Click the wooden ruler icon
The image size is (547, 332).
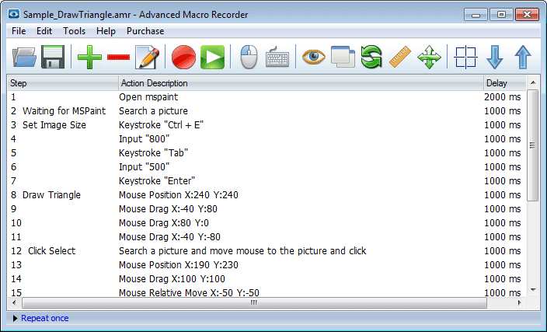pos(400,57)
